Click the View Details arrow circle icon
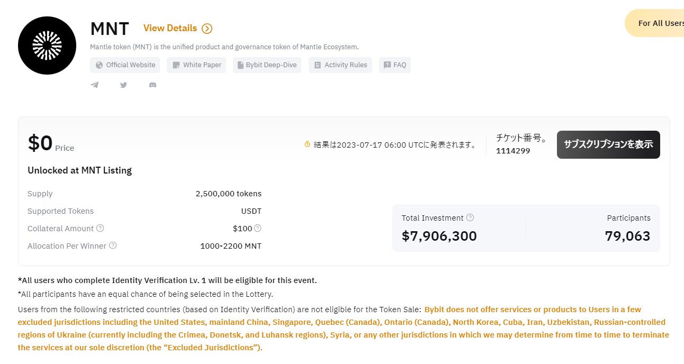The height and width of the screenshot is (364, 684). coord(207,29)
